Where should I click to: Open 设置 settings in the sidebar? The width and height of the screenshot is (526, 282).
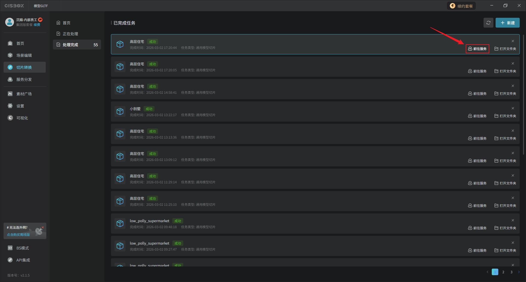point(20,106)
